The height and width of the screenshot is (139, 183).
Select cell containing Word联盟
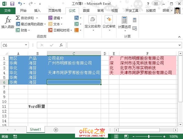[x=38, y=106]
